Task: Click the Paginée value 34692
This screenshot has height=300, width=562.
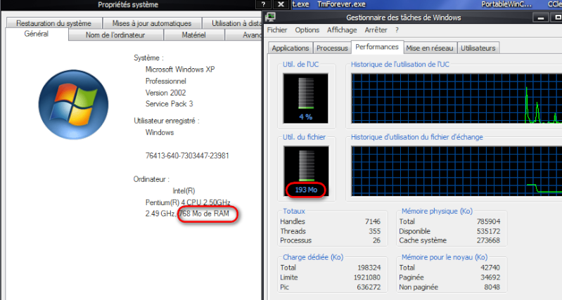Action: tap(490, 278)
